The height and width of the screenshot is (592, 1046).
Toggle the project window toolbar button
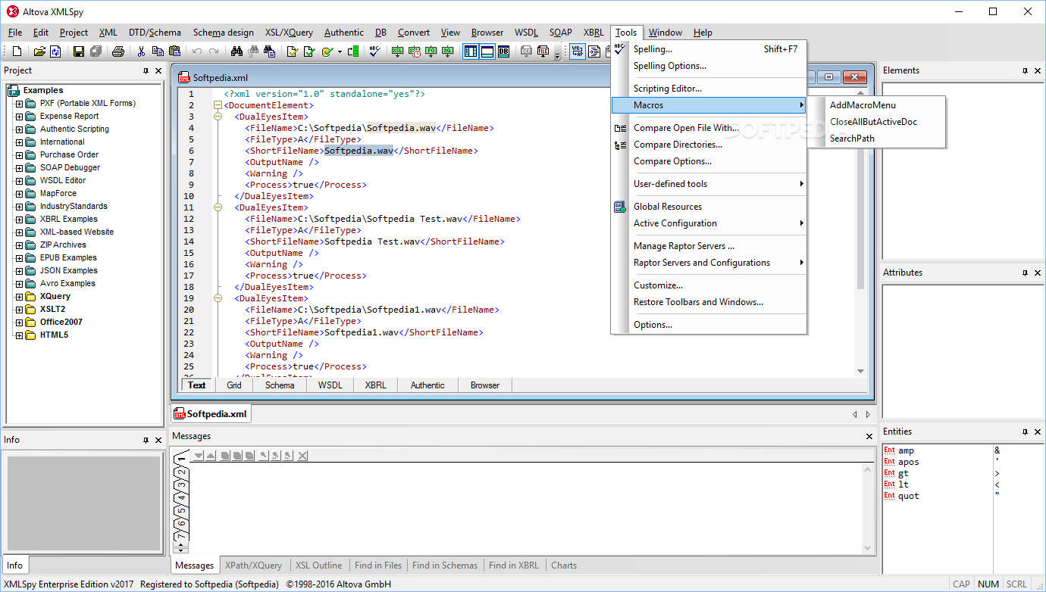(x=471, y=51)
